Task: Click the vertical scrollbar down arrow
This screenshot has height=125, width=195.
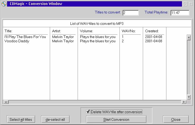Action: pos(189,97)
